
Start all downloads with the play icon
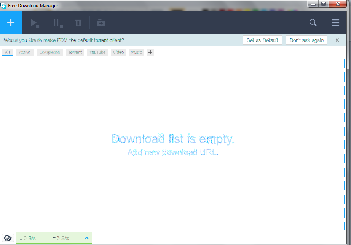click(x=35, y=23)
